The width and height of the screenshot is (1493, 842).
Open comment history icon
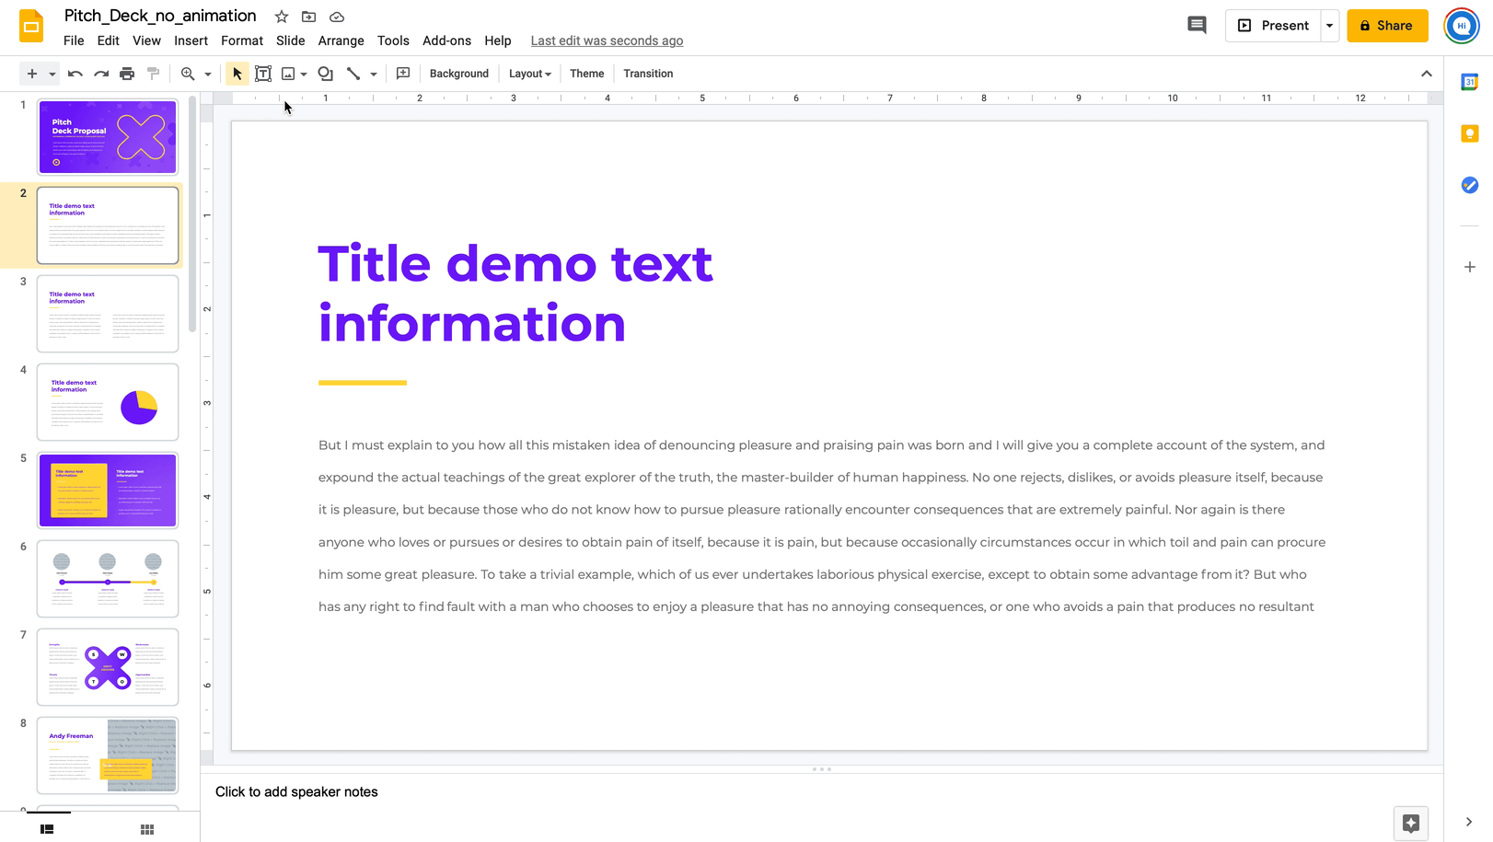(x=1197, y=26)
